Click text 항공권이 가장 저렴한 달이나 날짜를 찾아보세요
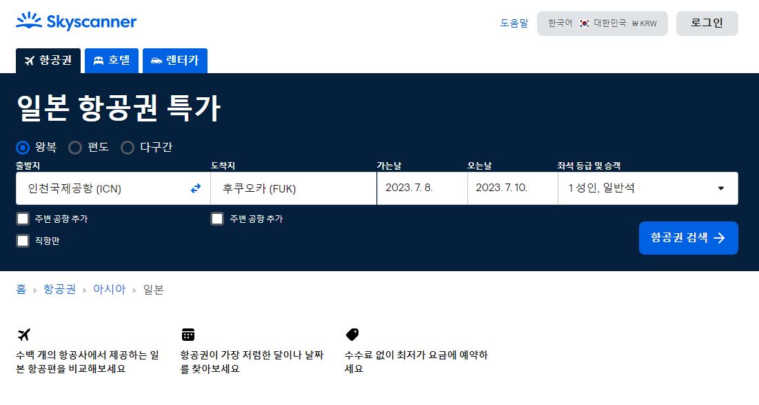This screenshot has width=759, height=405. [252, 362]
